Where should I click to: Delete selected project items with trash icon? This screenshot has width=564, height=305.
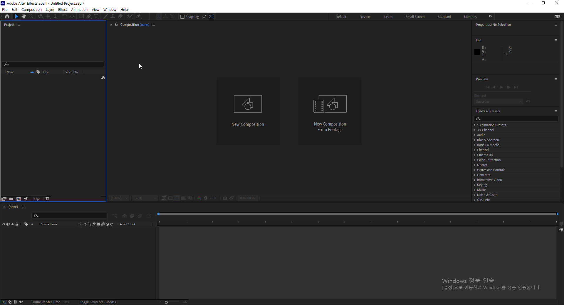tap(47, 199)
